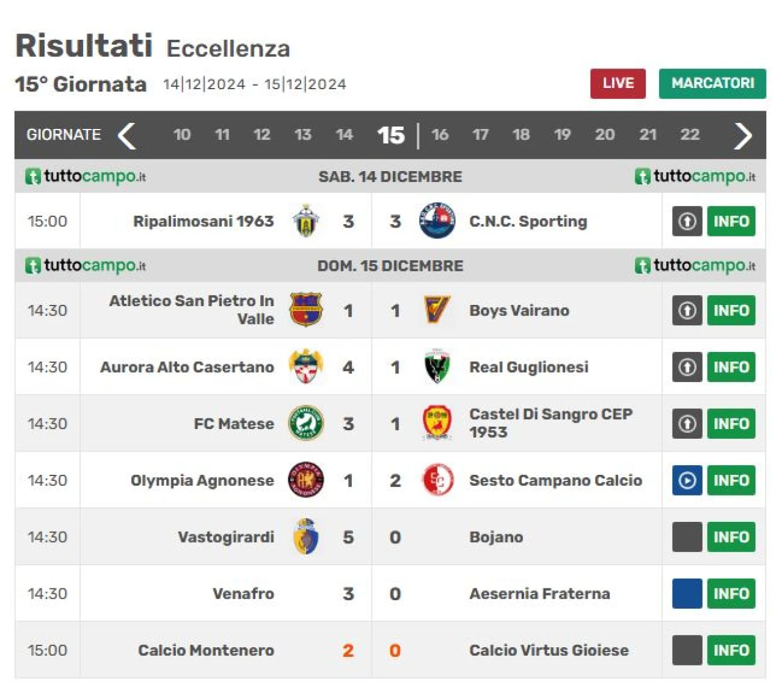Click the Vastogirardi team crest

(x=306, y=537)
